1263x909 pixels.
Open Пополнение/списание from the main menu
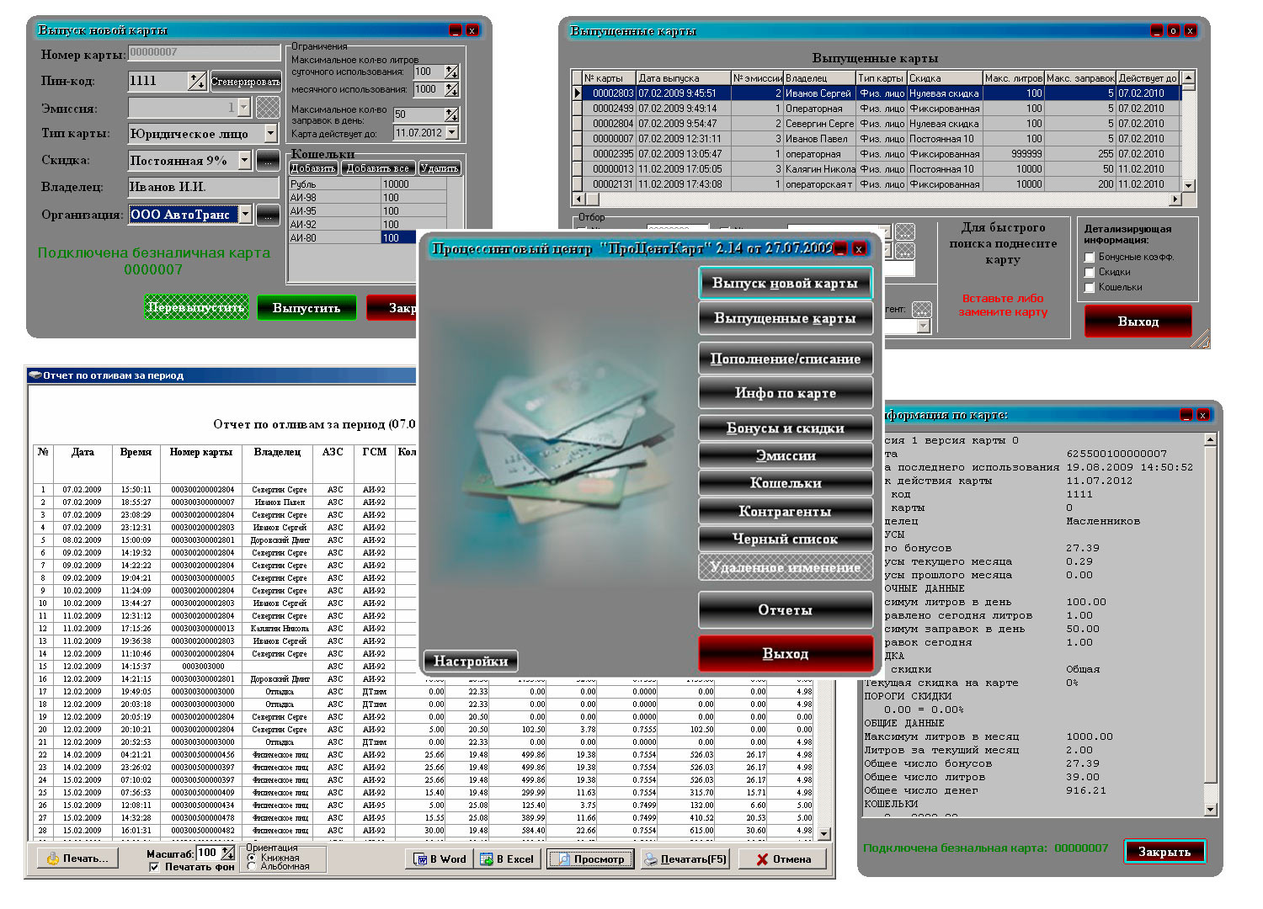785,359
